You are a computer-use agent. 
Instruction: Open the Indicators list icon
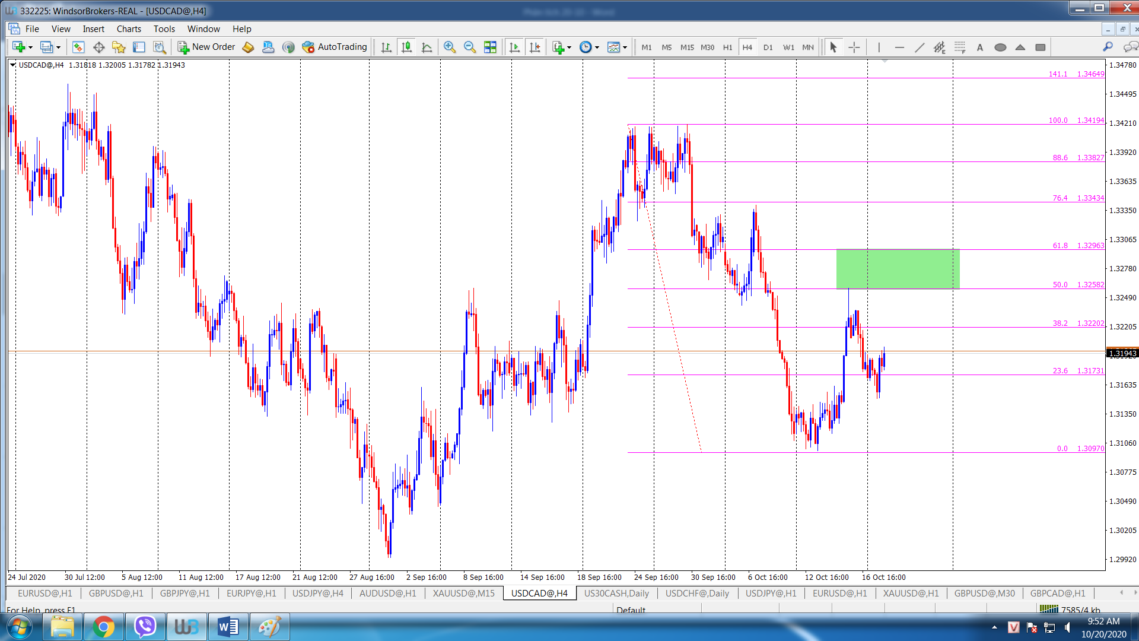(x=558, y=47)
